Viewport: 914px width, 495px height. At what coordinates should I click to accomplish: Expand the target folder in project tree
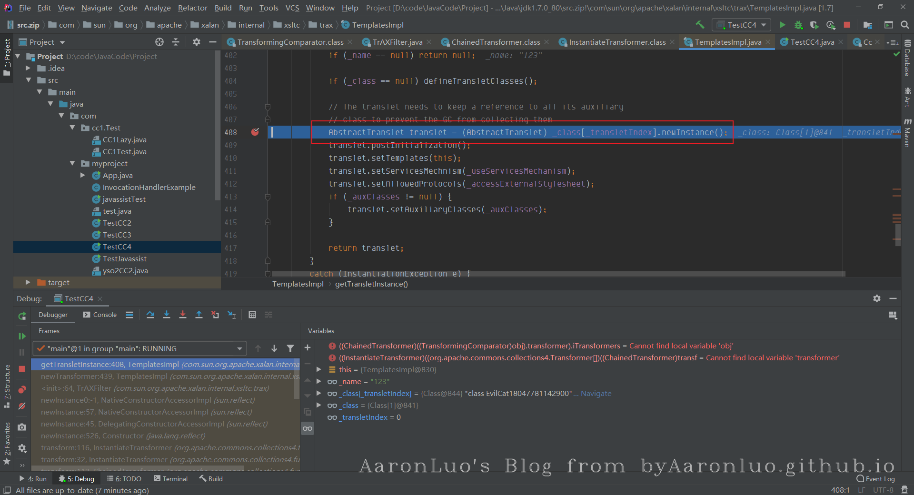(x=28, y=282)
